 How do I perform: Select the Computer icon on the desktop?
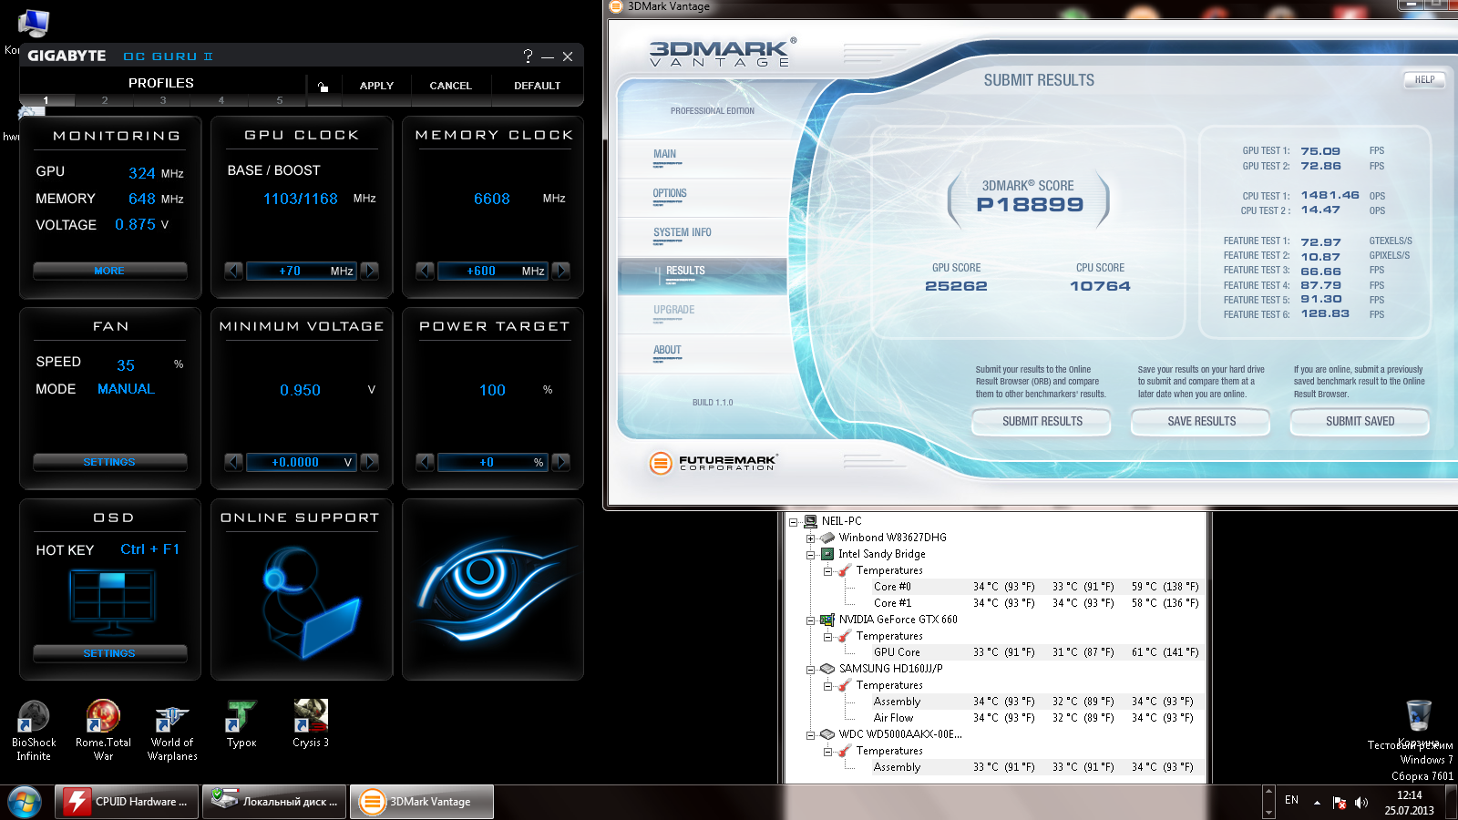click(x=33, y=23)
